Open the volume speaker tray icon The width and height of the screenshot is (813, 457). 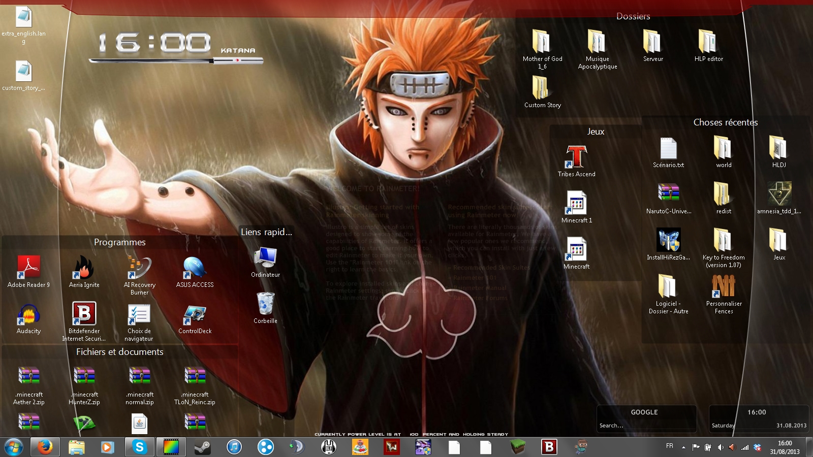click(x=720, y=447)
